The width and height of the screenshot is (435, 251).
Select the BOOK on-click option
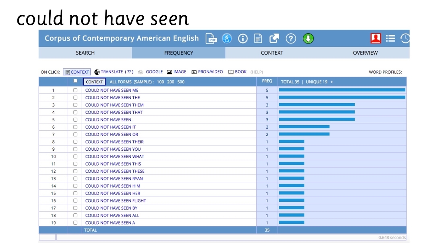point(237,72)
